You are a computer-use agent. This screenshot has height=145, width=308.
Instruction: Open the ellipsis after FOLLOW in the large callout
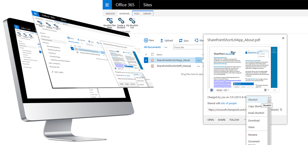click(x=245, y=120)
